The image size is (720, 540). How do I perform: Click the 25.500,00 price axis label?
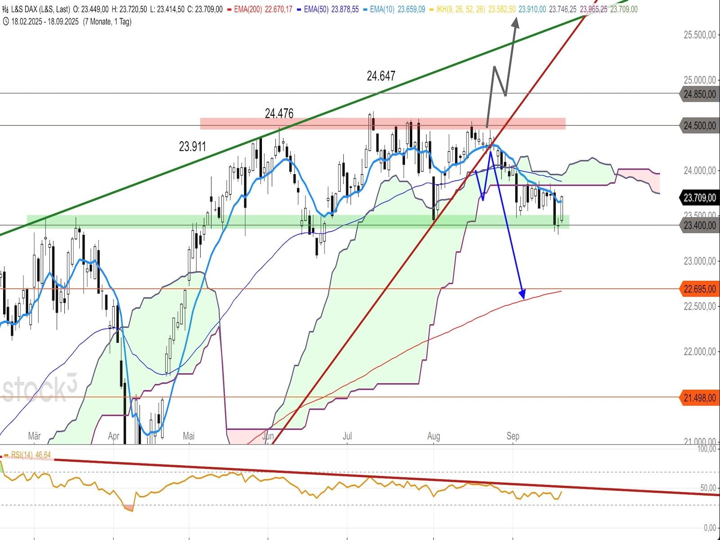(x=700, y=35)
